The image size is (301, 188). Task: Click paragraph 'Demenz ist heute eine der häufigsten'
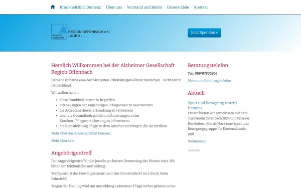point(116,83)
